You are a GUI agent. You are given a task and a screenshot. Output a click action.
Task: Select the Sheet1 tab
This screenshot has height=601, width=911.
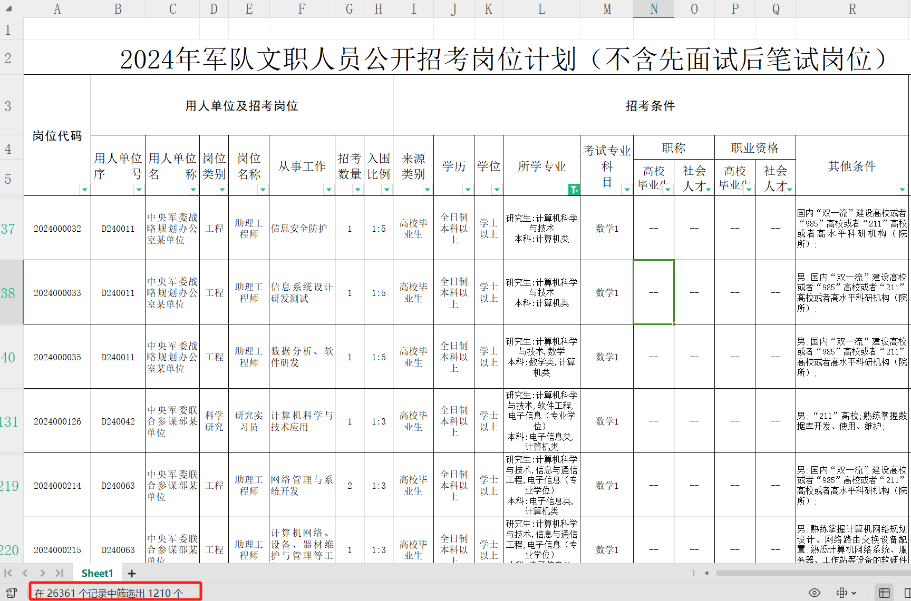(x=97, y=573)
